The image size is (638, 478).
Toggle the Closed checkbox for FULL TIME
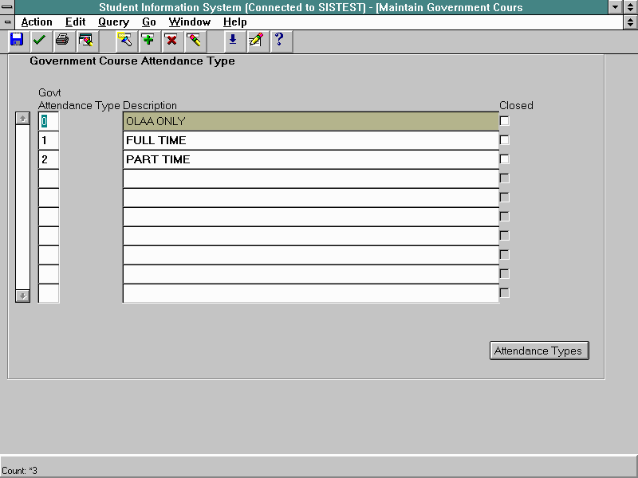pos(504,140)
